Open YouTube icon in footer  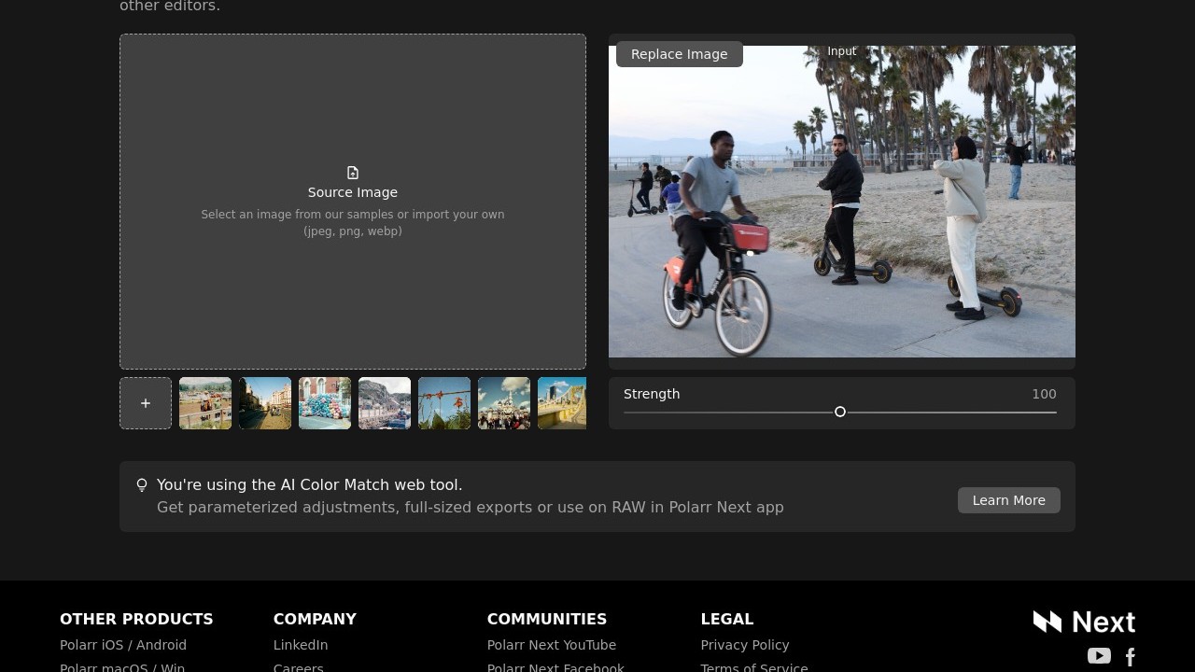pos(1099,656)
